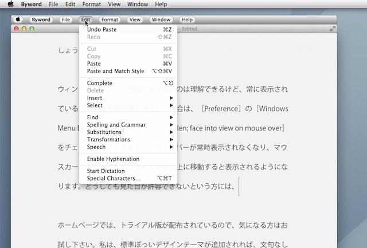This screenshot has height=248, width=367.
Task: Click the green zoom window button
Action: point(32,29)
